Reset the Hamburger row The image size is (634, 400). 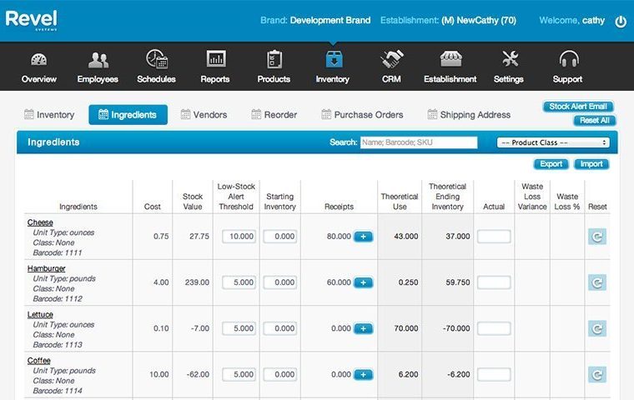pyautogui.click(x=597, y=282)
